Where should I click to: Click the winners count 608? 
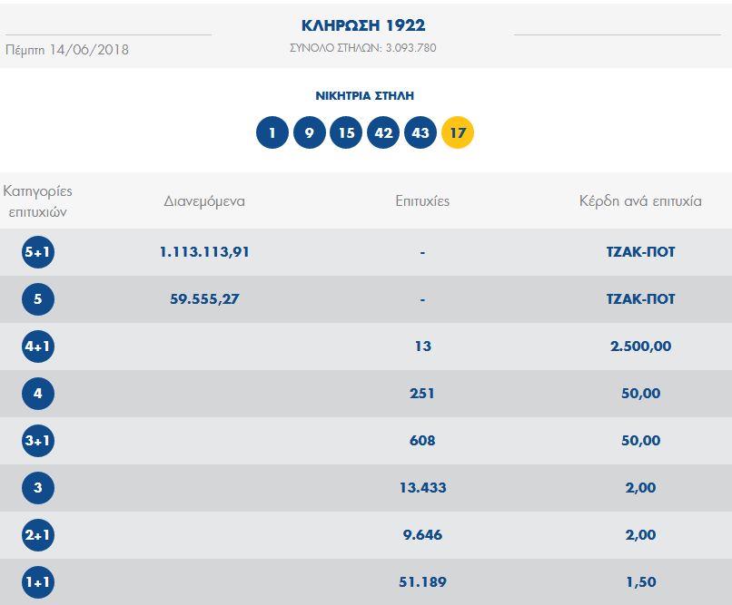[x=422, y=441]
